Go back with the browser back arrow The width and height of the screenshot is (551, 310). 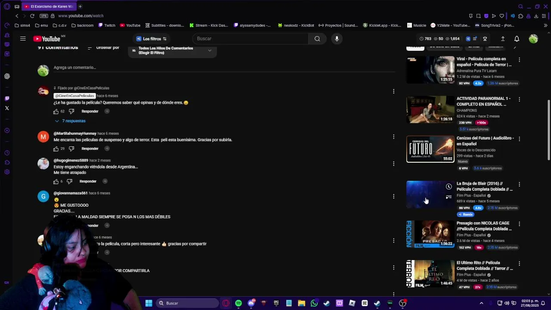(17, 16)
